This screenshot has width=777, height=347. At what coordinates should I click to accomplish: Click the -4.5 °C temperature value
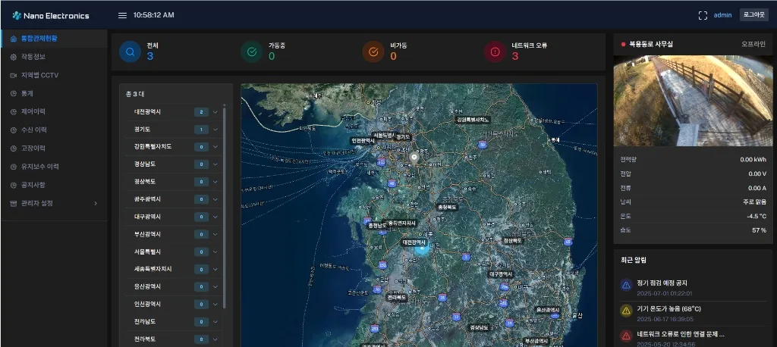pyautogui.click(x=757, y=217)
